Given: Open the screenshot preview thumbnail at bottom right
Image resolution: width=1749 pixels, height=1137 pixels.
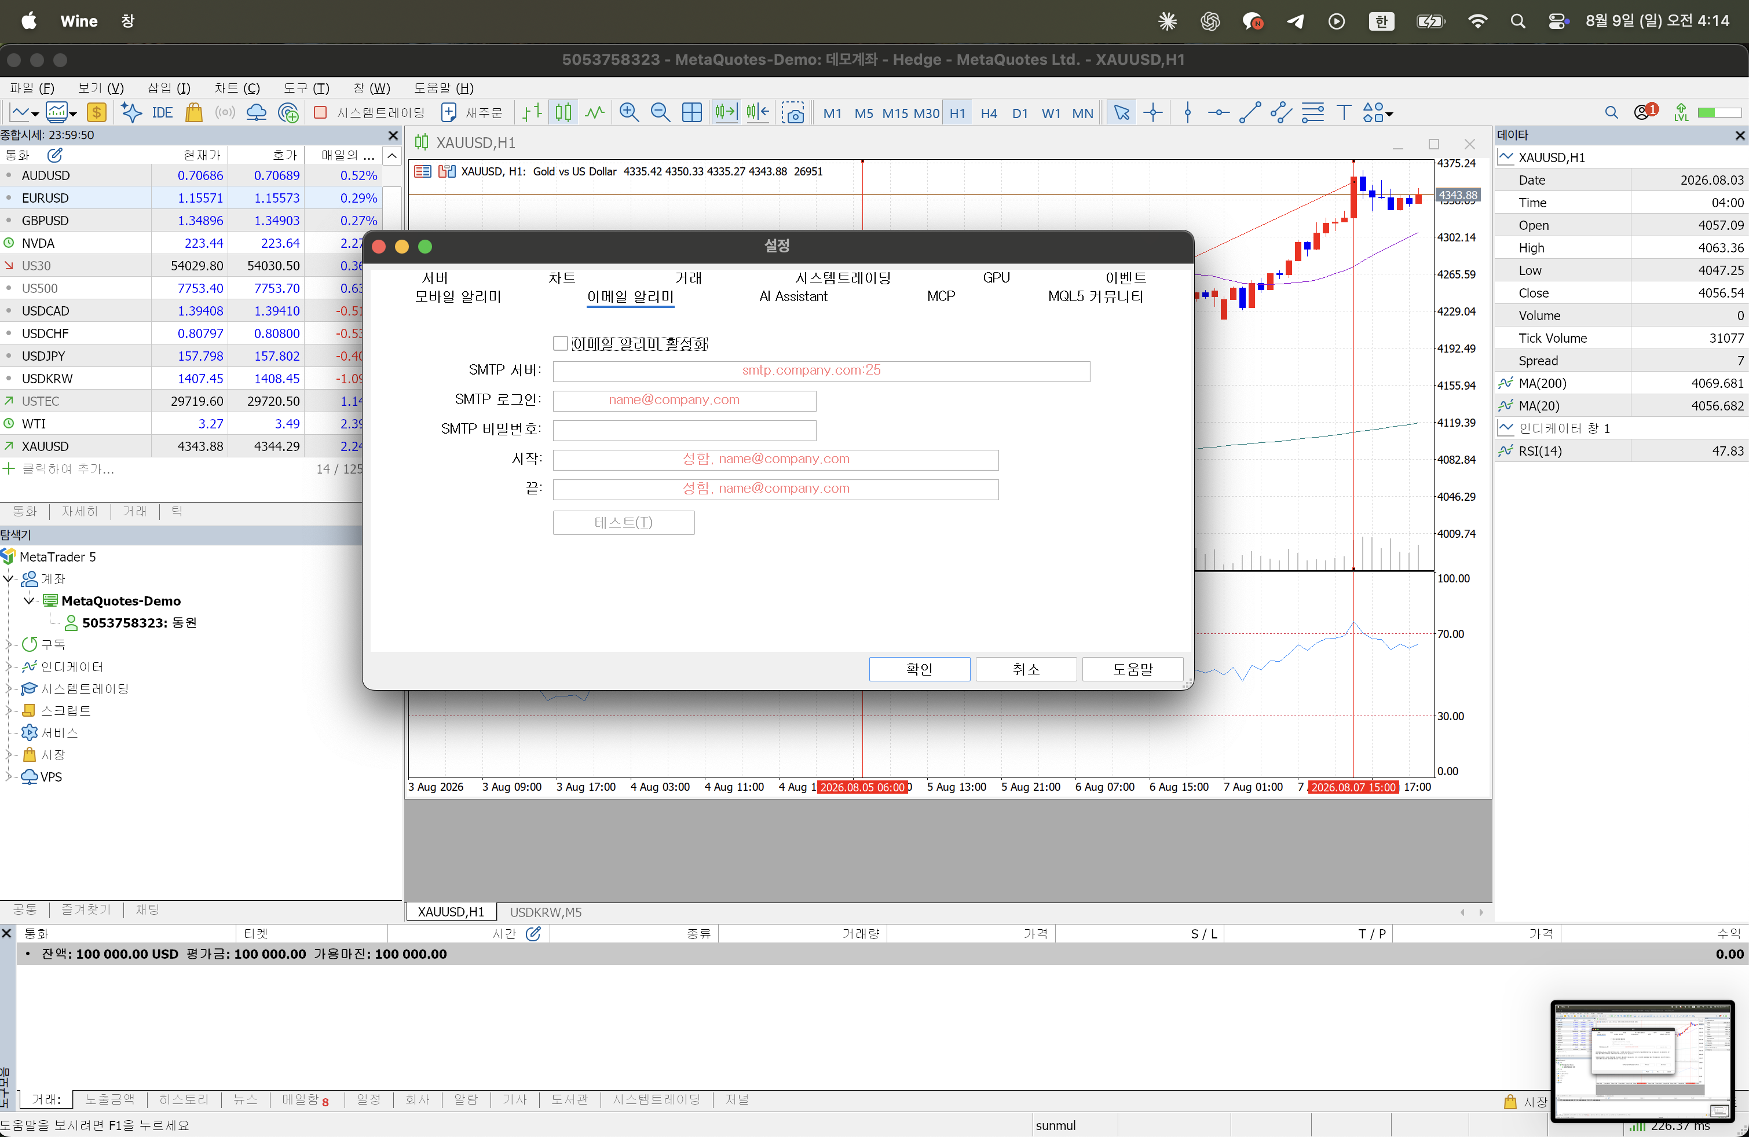Looking at the screenshot, I should pyautogui.click(x=1642, y=1061).
